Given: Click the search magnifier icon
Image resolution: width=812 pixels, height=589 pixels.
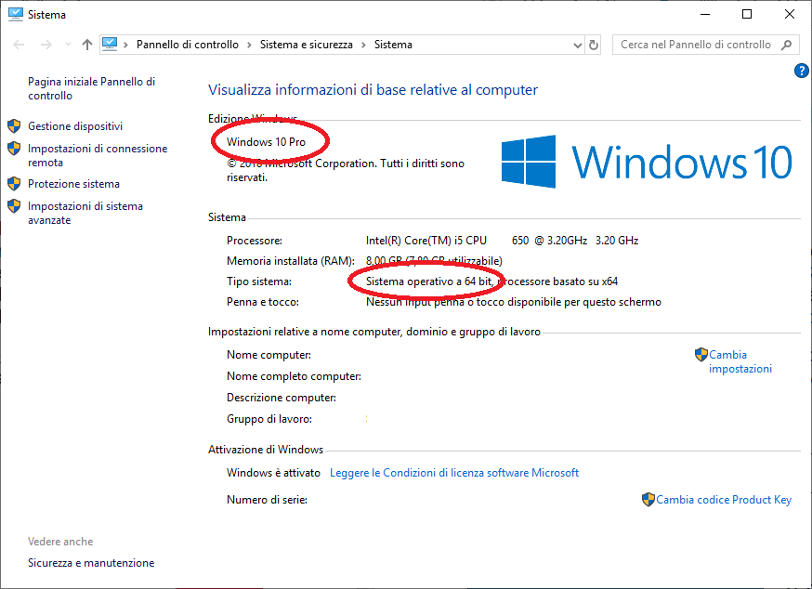Looking at the screenshot, I should tap(787, 45).
